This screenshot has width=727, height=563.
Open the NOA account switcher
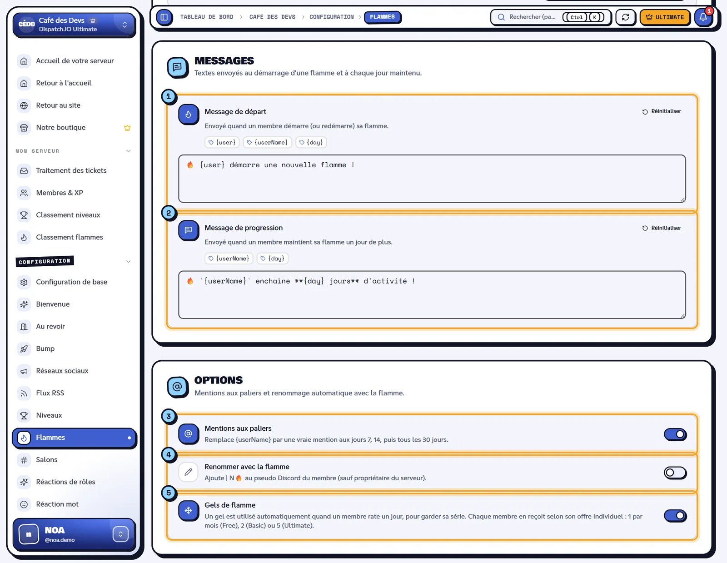click(120, 534)
